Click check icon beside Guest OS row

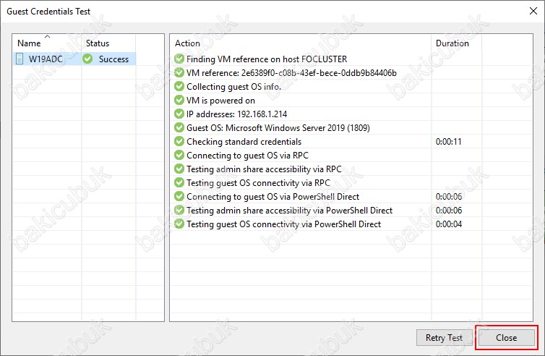pos(179,128)
